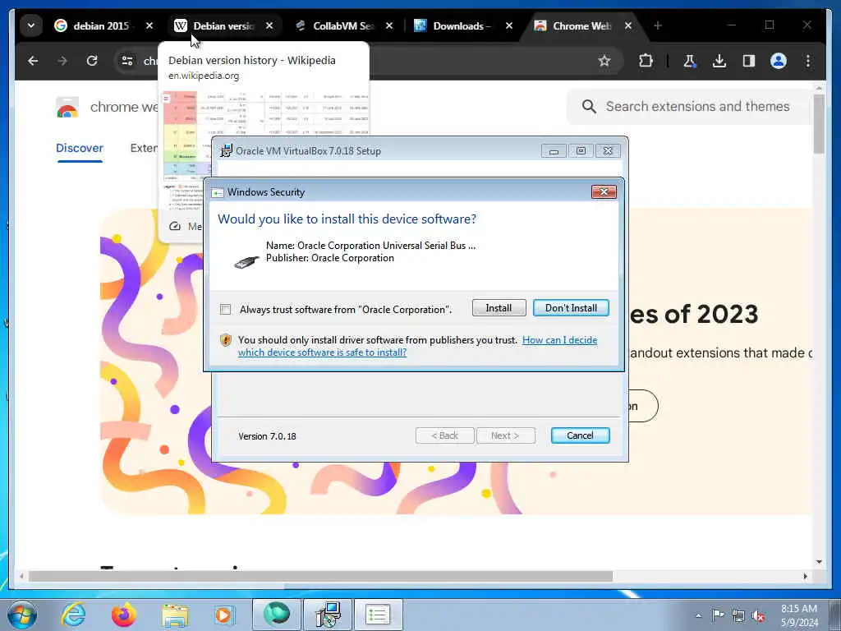Check Always trust software from Oracle Corporation
The width and height of the screenshot is (841, 631).
[225, 310]
